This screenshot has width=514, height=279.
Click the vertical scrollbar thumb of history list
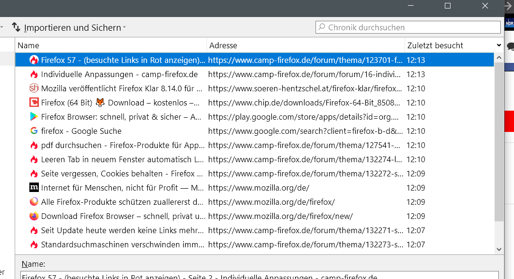pyautogui.click(x=499, y=142)
